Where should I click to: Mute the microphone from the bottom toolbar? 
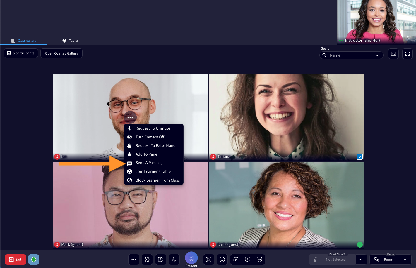(x=174, y=259)
